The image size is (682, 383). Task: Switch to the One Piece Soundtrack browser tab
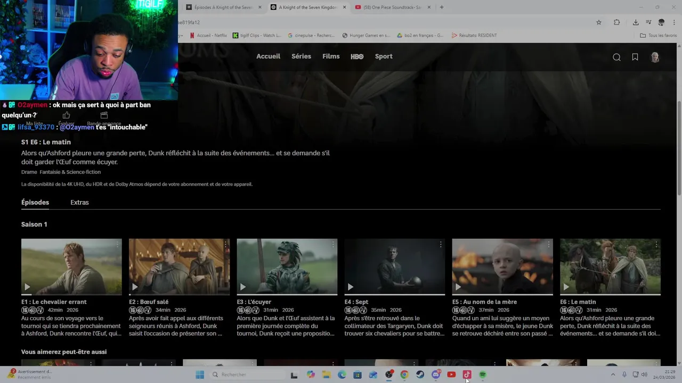point(393,7)
